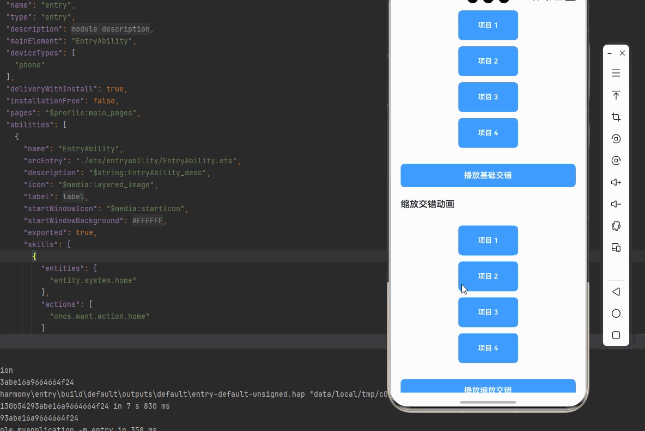Click the "$string:EntryAbility_desc" value
The height and width of the screenshot is (431, 645).
[148, 173]
